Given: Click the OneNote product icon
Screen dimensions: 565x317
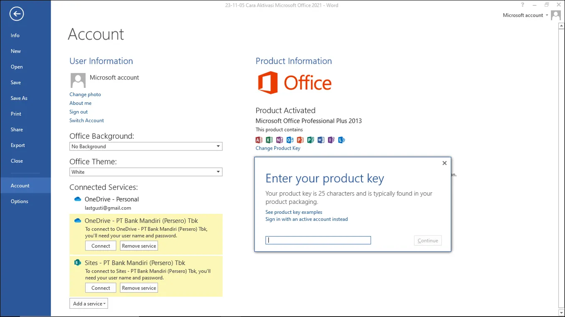Looking at the screenshot, I should (280, 140).
